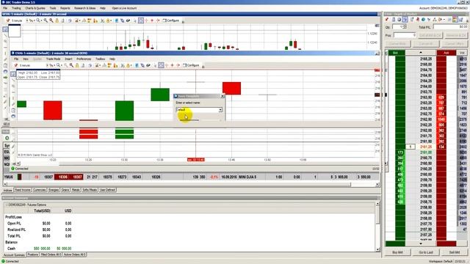Open the File menu in main window
The image size is (470, 264).
pyautogui.click(x=5, y=8)
